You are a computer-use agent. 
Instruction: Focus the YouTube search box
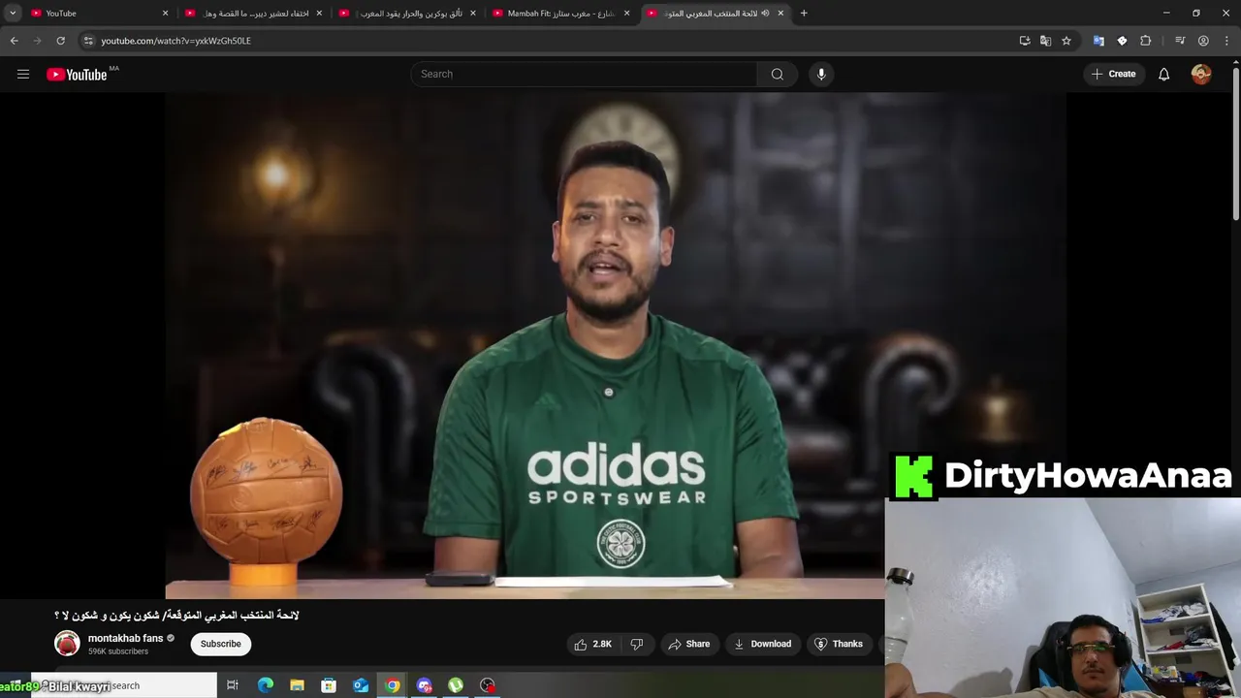[585, 74]
